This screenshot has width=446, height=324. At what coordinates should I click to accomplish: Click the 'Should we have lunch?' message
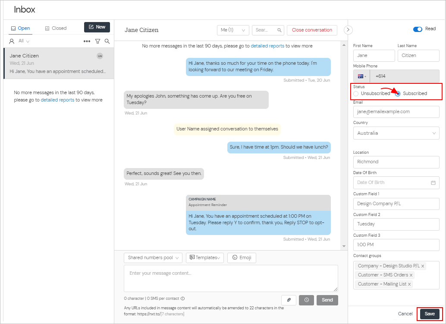(x=279, y=147)
